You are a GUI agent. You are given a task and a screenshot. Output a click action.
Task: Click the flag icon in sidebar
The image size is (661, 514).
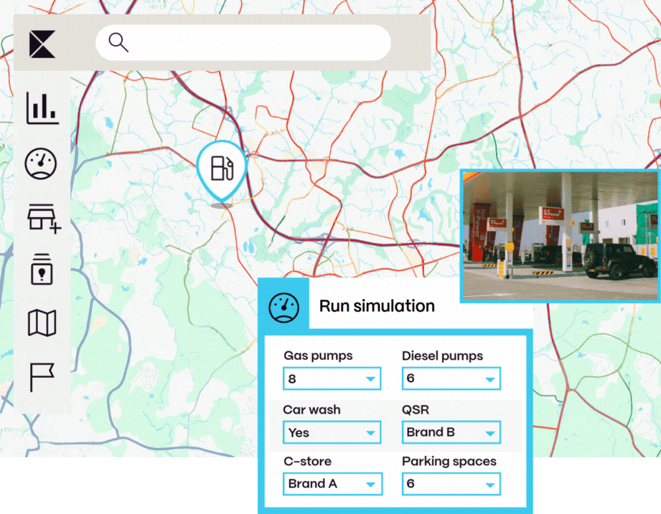point(42,377)
